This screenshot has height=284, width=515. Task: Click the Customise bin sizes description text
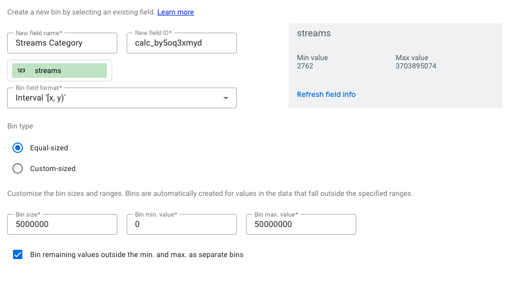point(210,193)
